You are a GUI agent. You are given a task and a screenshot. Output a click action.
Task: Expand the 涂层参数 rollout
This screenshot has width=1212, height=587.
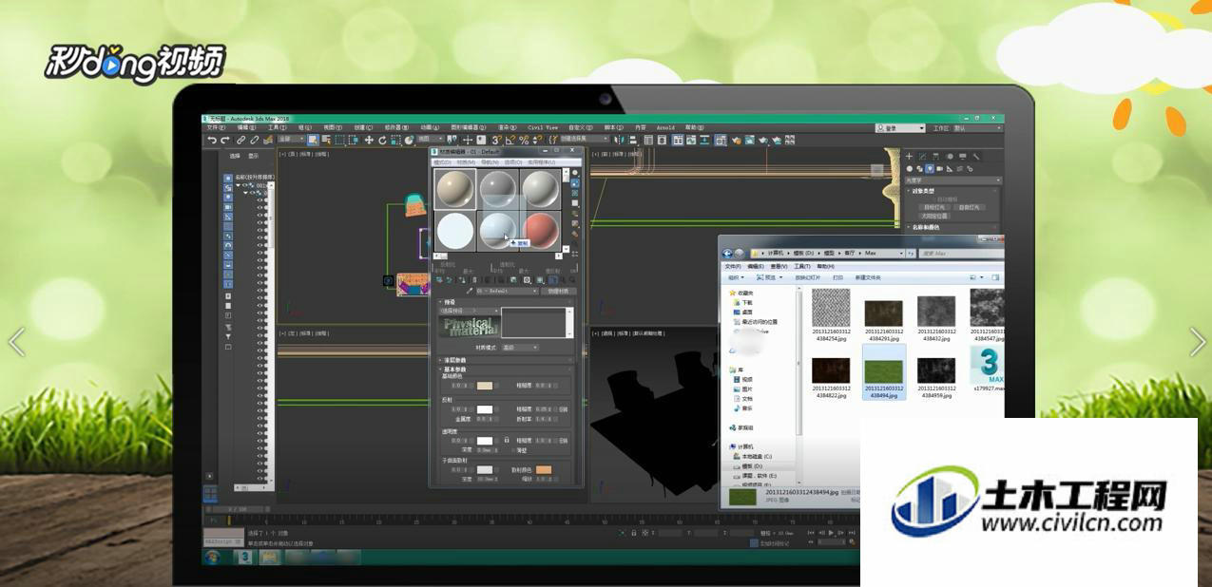[x=508, y=360]
